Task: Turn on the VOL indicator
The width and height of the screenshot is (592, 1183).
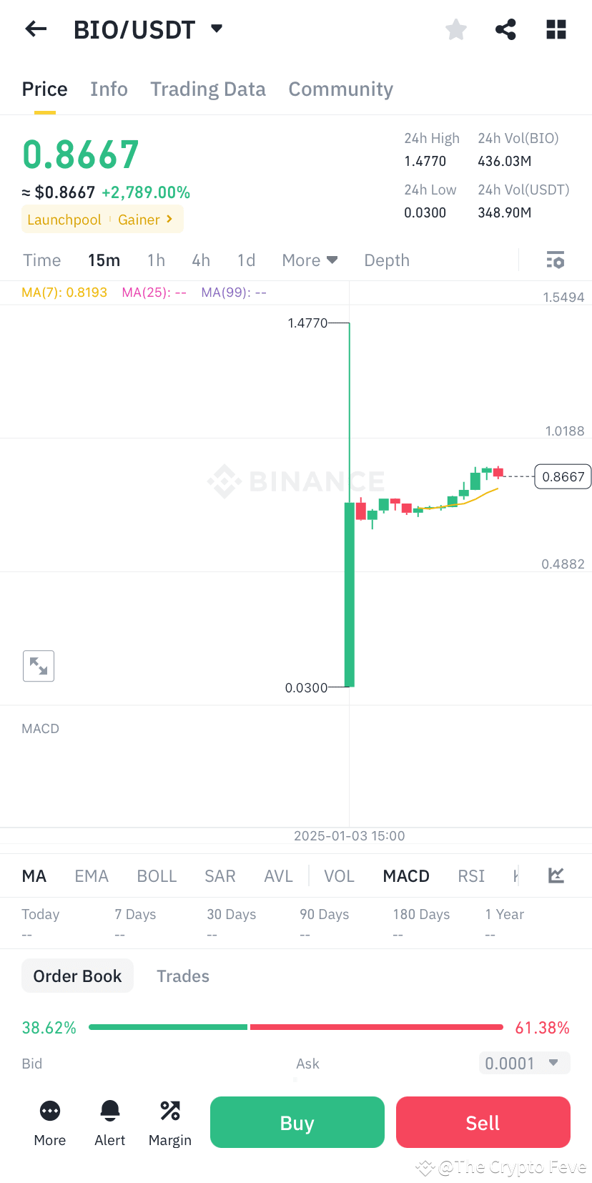Action: pos(339,875)
